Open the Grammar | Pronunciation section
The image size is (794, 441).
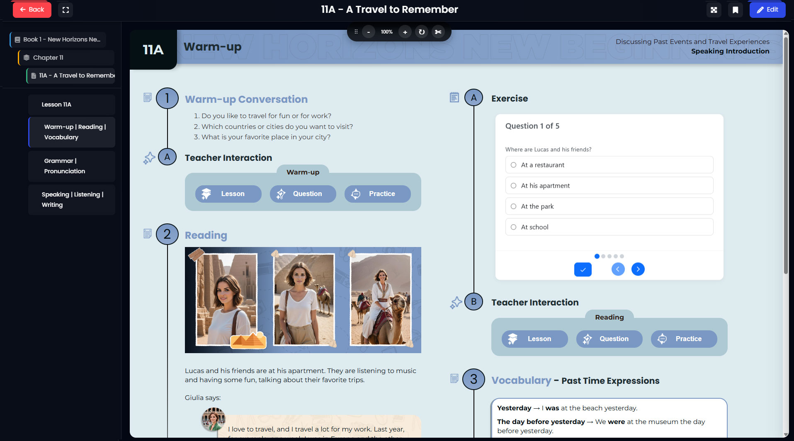click(x=72, y=166)
